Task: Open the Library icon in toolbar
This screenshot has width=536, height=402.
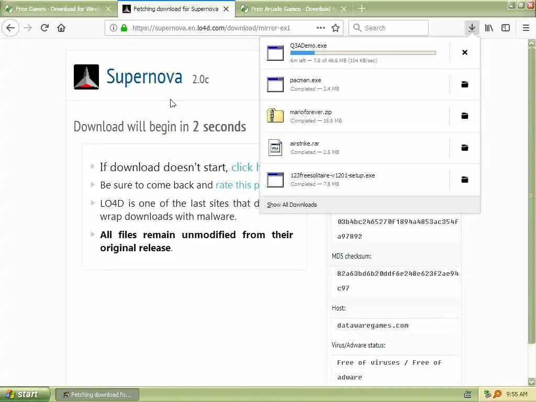Action: 489,28
